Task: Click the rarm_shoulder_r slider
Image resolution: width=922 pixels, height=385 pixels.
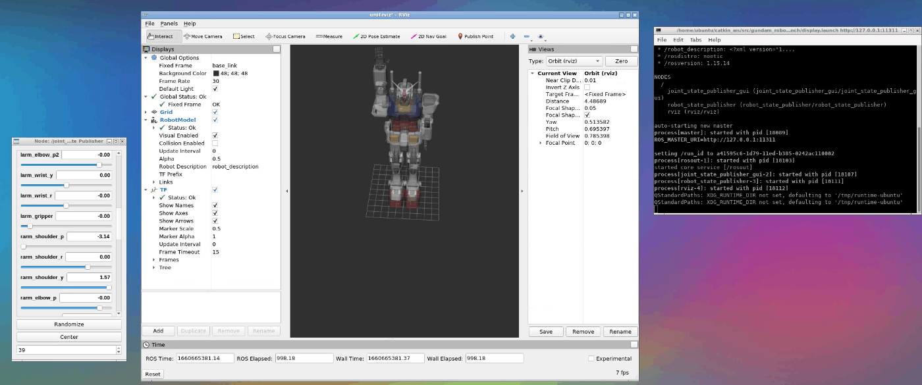Action: click(x=66, y=267)
